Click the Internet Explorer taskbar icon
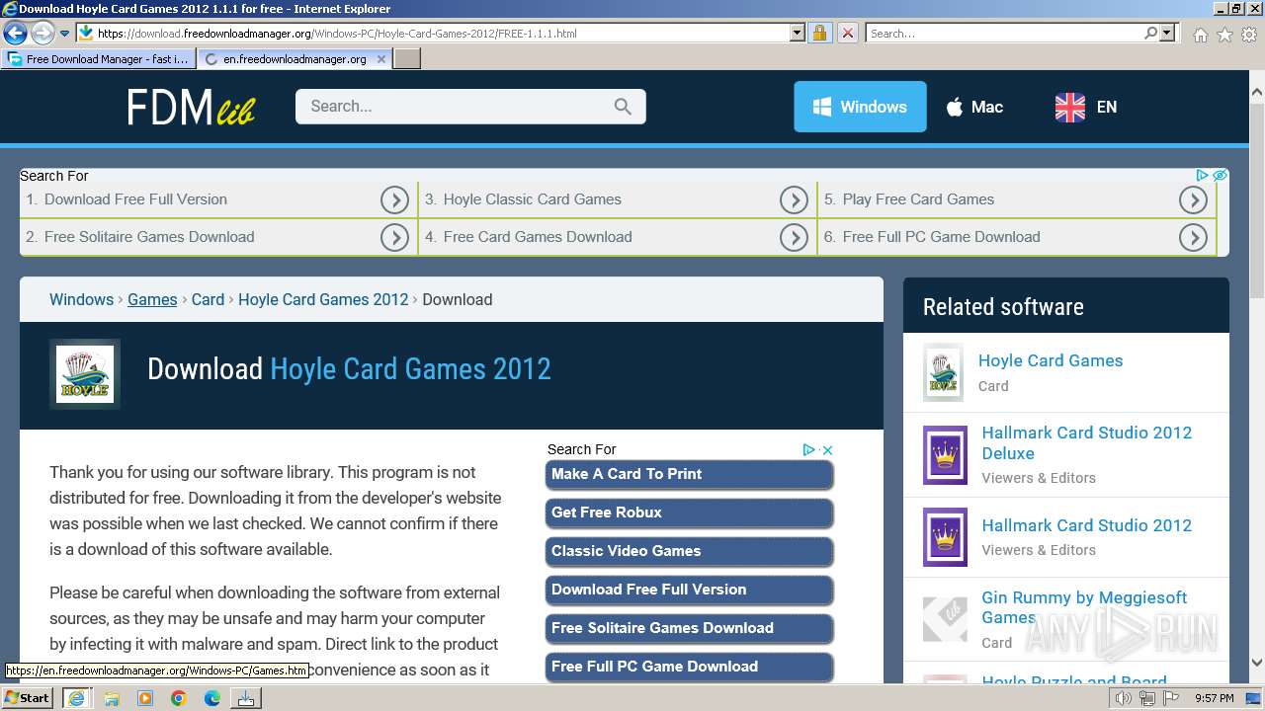Viewport: 1265px width, 711px height. 77,698
